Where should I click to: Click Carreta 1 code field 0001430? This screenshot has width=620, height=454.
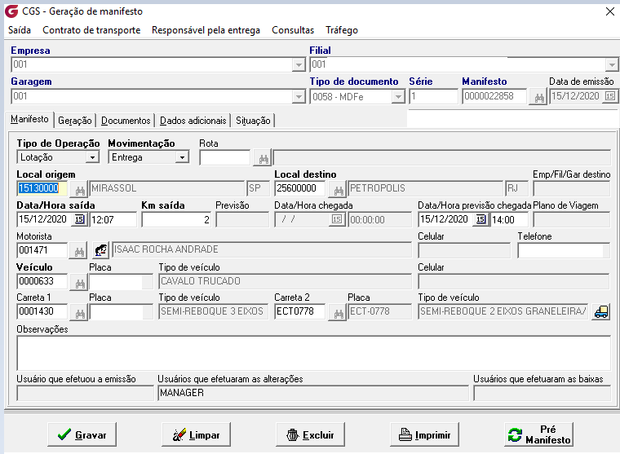(x=42, y=311)
